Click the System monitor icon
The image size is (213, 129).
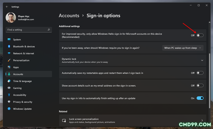pos(9,39)
